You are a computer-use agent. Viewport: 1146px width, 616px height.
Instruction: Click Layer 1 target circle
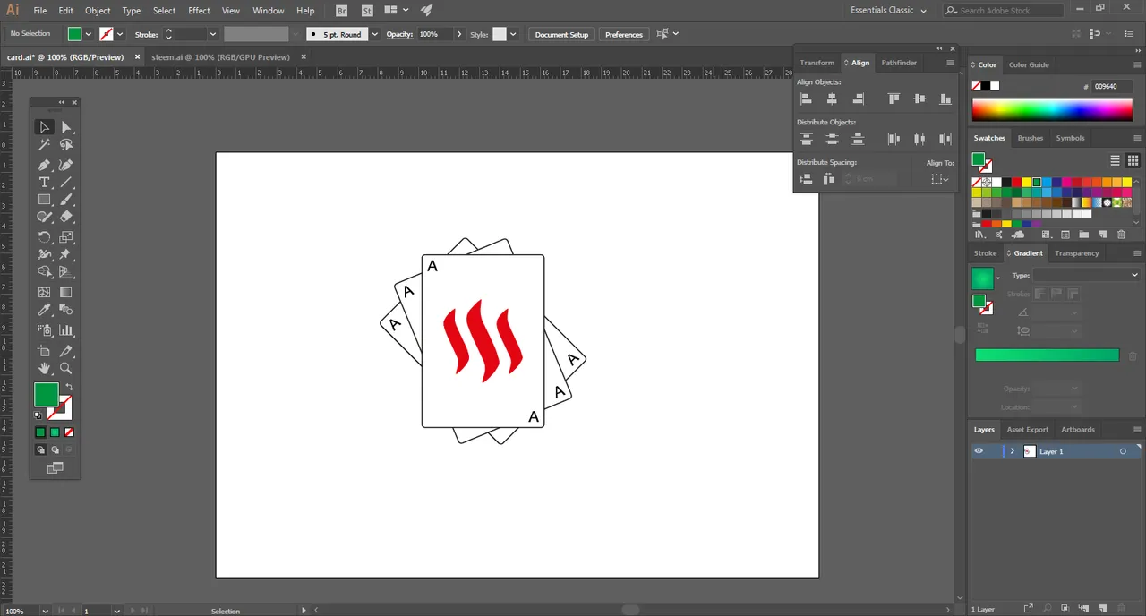point(1123,451)
